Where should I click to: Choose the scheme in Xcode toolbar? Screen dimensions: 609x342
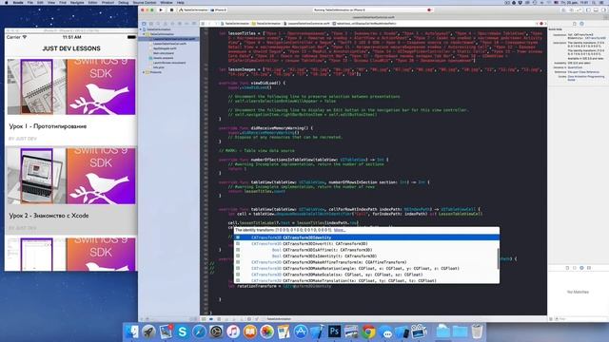pyautogui.click(x=193, y=10)
